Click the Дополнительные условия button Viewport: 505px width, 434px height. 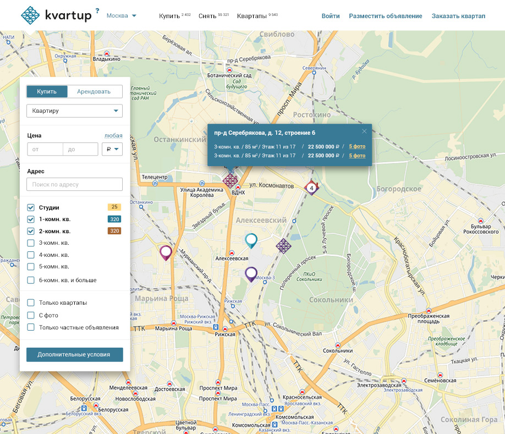click(74, 354)
